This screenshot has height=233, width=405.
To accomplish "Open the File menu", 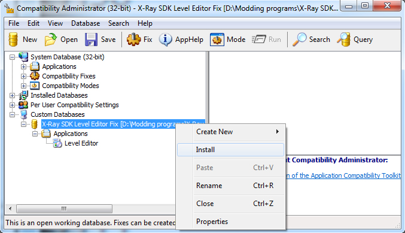I will [x=14, y=23].
